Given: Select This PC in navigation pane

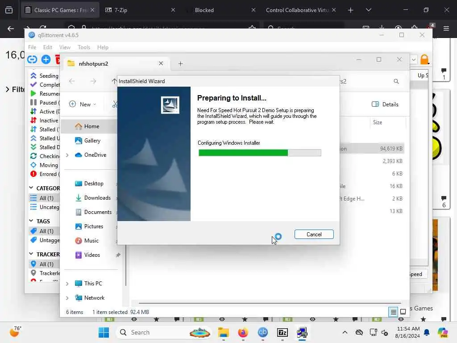Looking at the screenshot, I should pos(93,284).
